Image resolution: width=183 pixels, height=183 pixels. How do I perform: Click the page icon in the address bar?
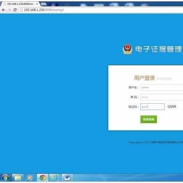click(x=22, y=10)
